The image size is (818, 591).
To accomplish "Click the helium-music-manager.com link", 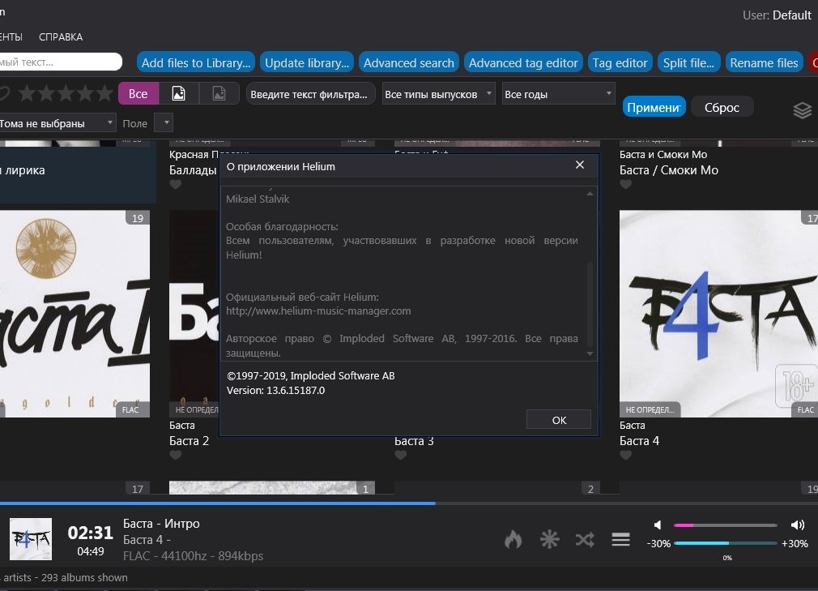I will 318,310.
